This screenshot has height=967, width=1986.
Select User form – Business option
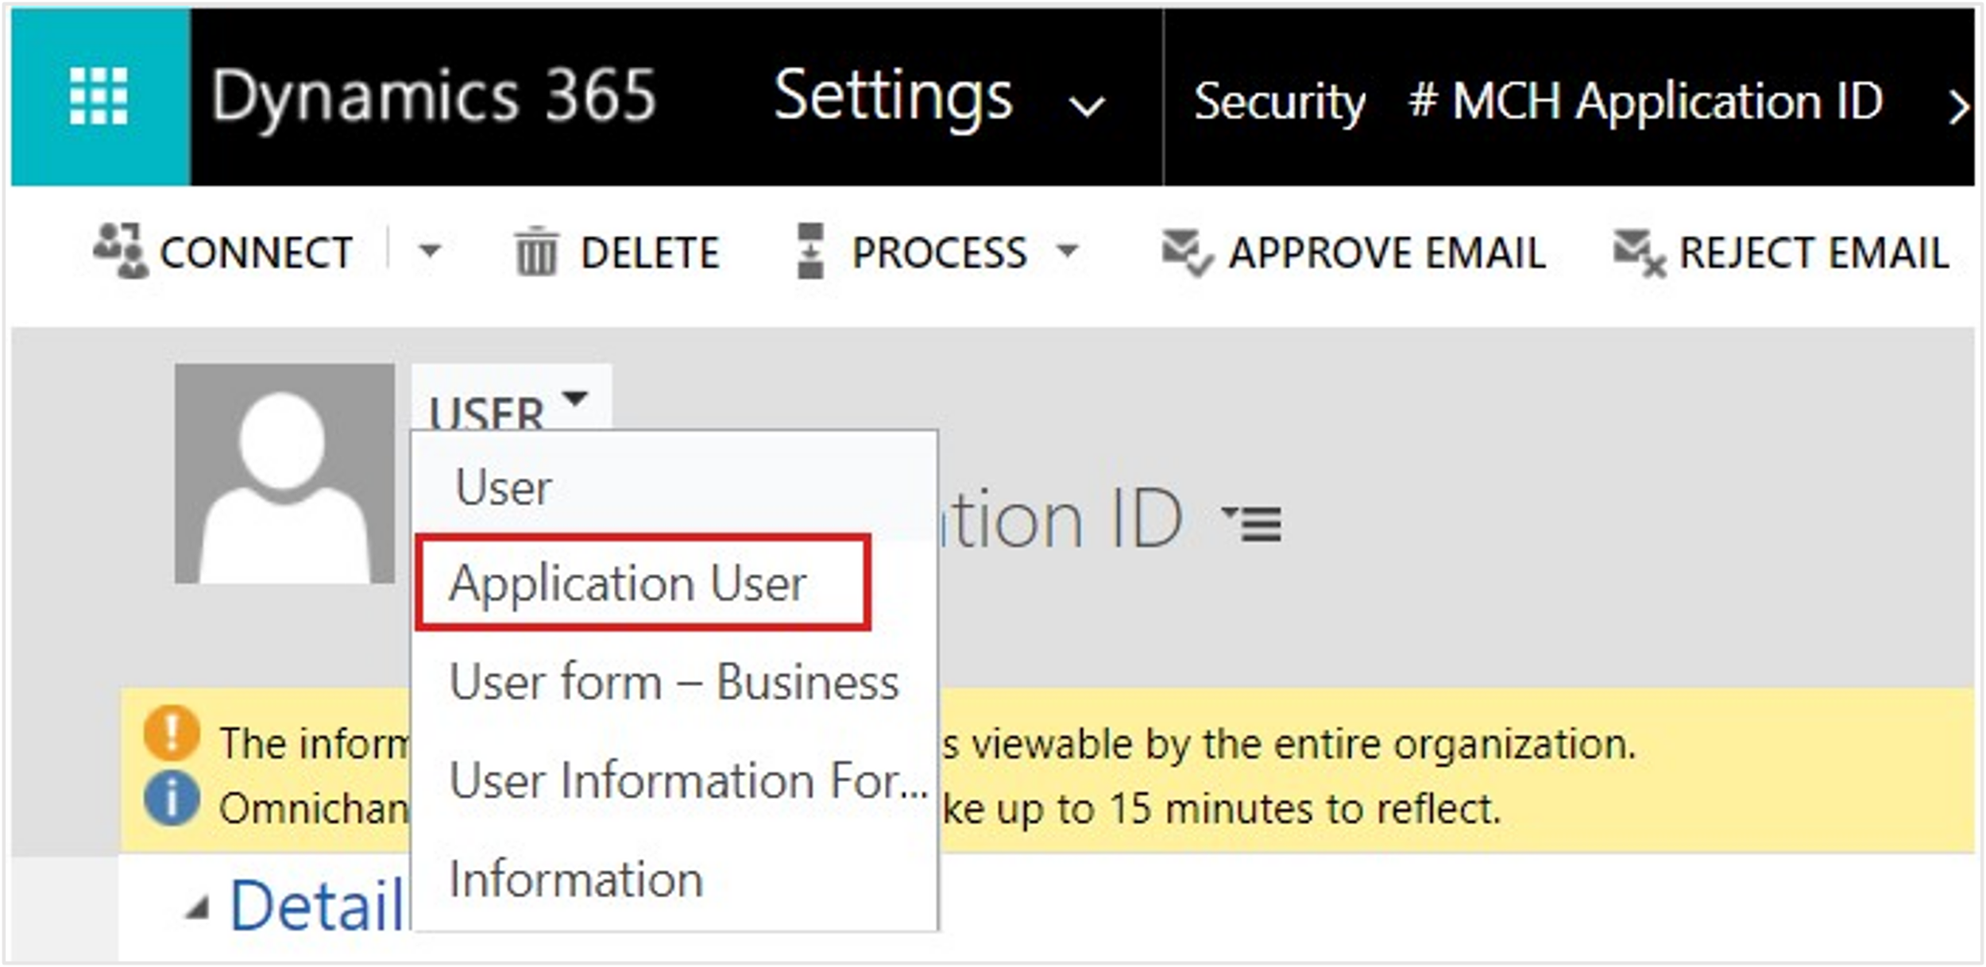pos(674,681)
